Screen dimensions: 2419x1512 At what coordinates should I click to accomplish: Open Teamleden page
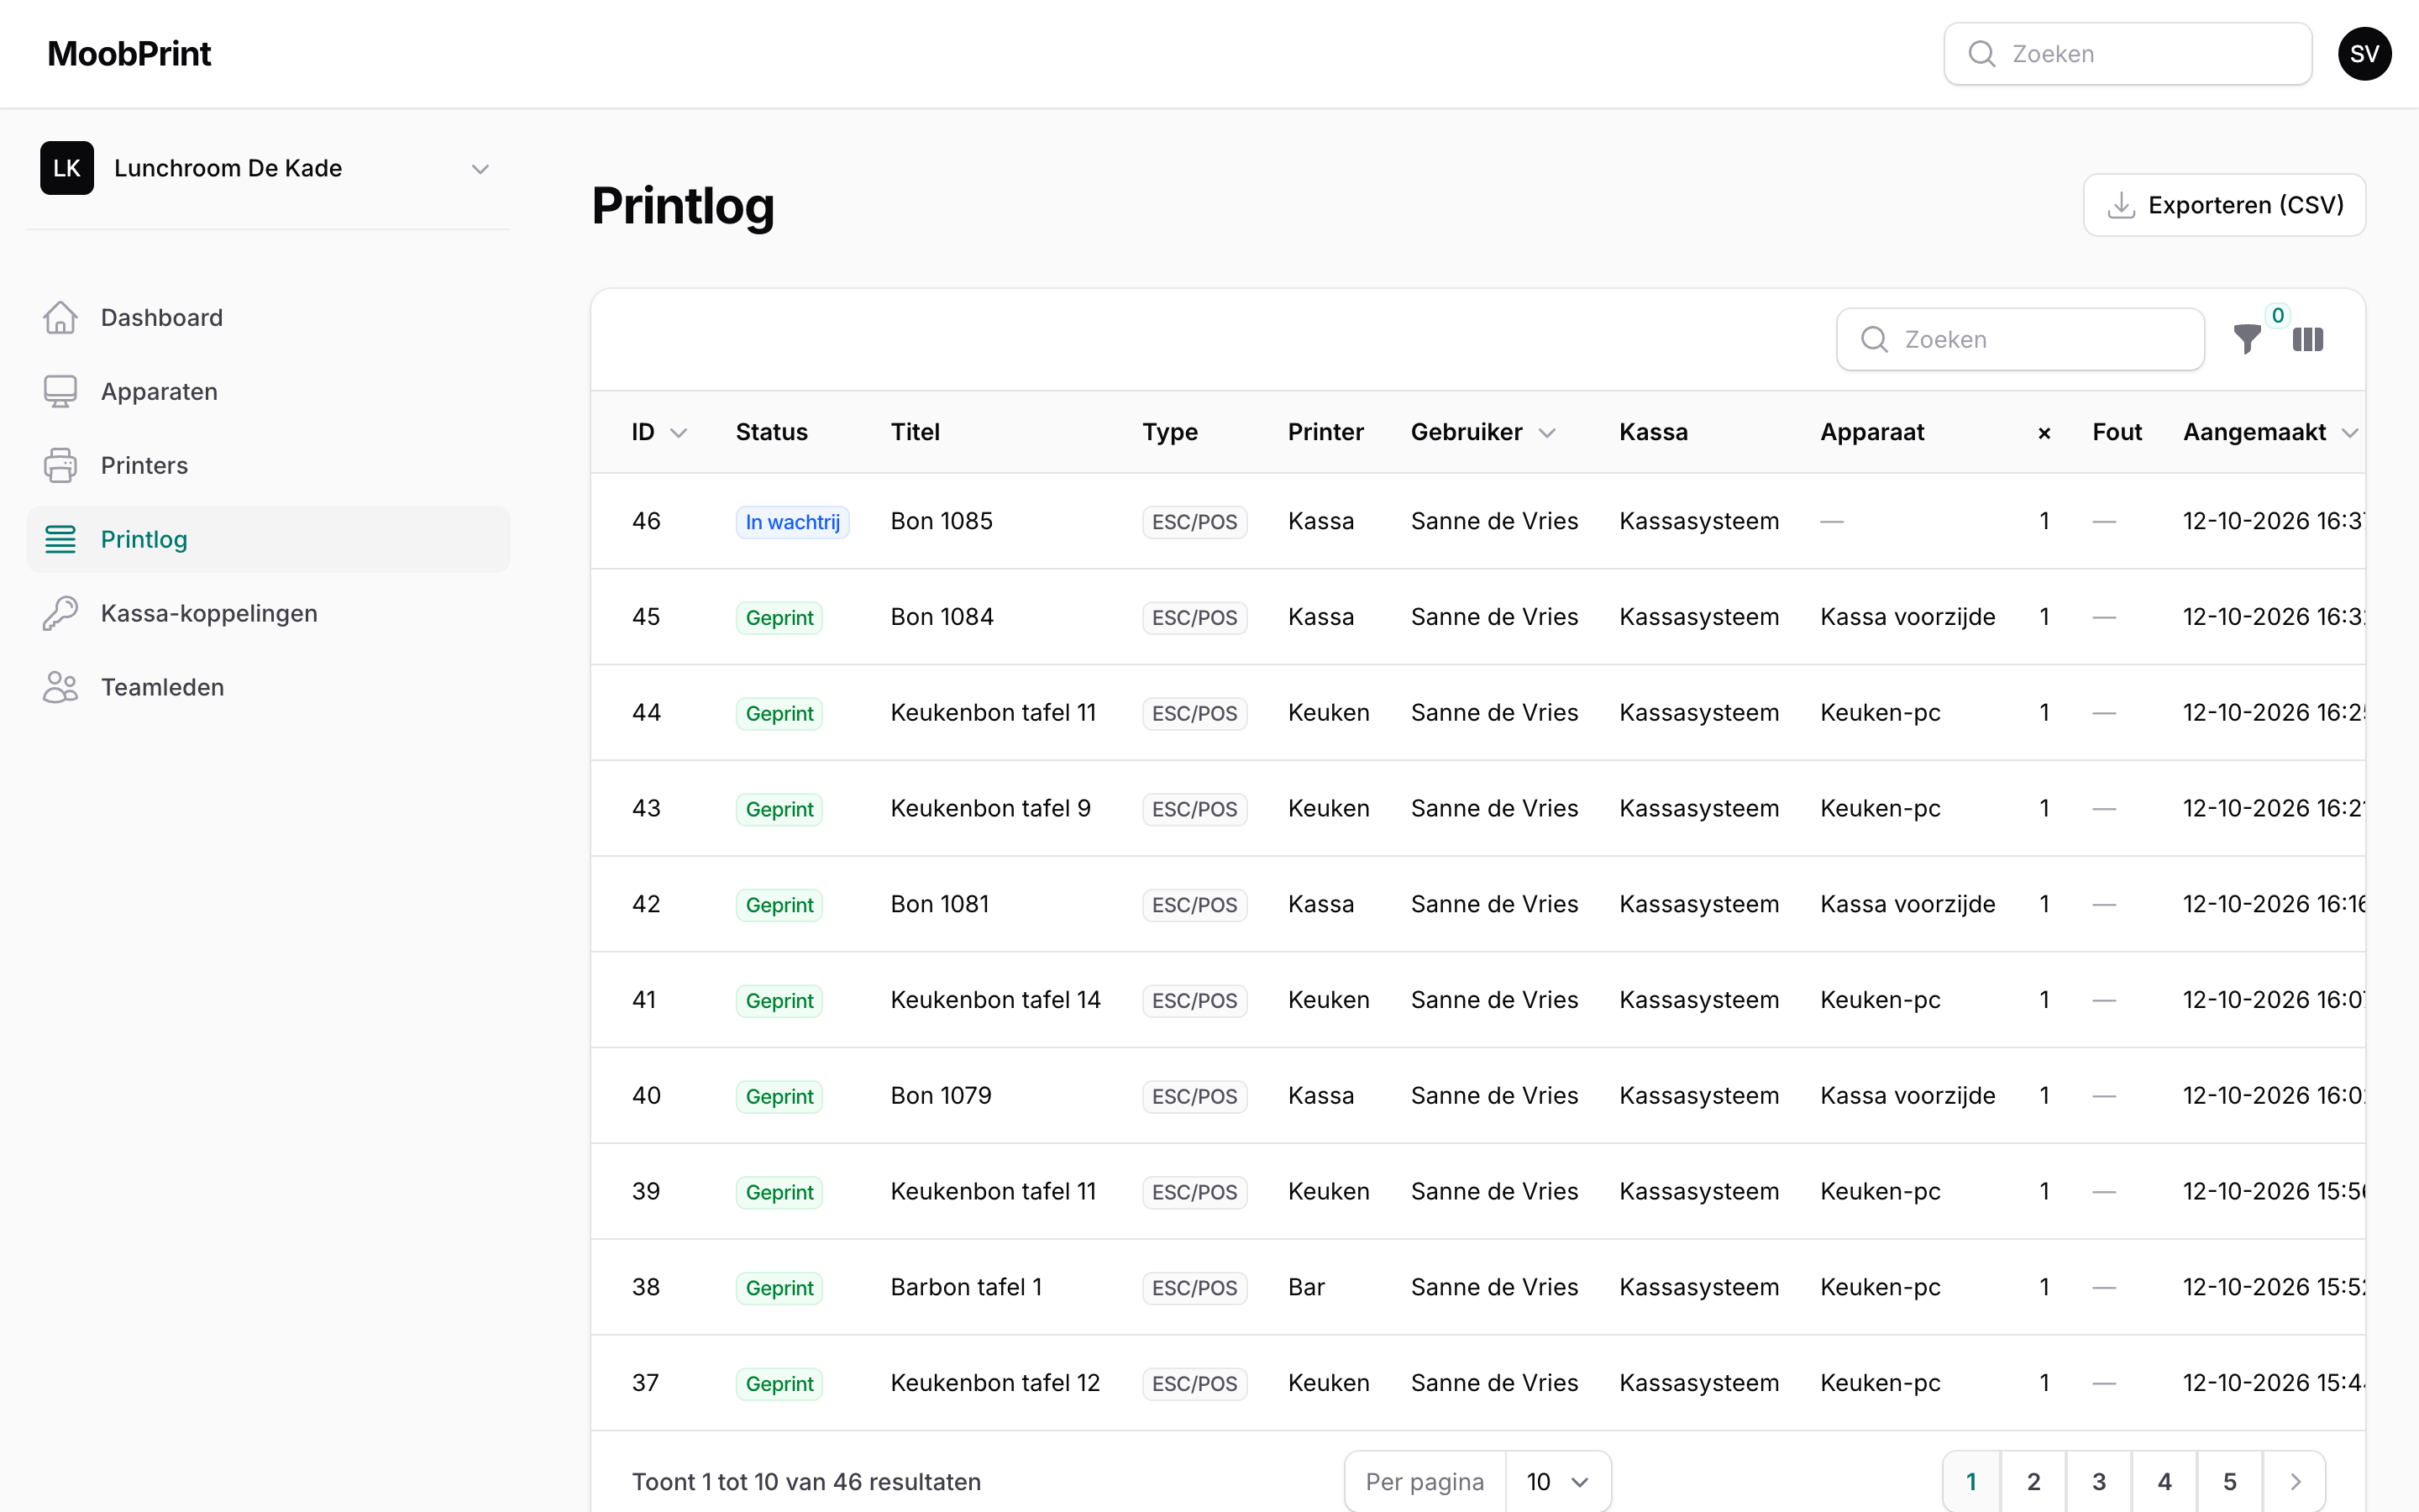pos(268,687)
